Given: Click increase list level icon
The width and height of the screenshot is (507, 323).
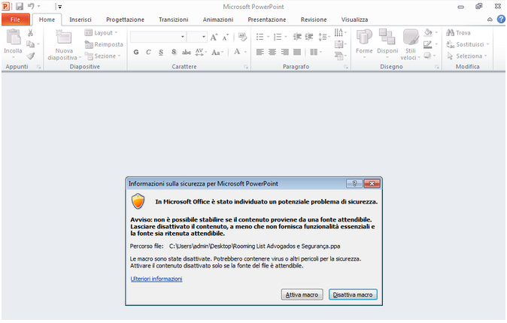Looking at the screenshot, I should pos(309,37).
